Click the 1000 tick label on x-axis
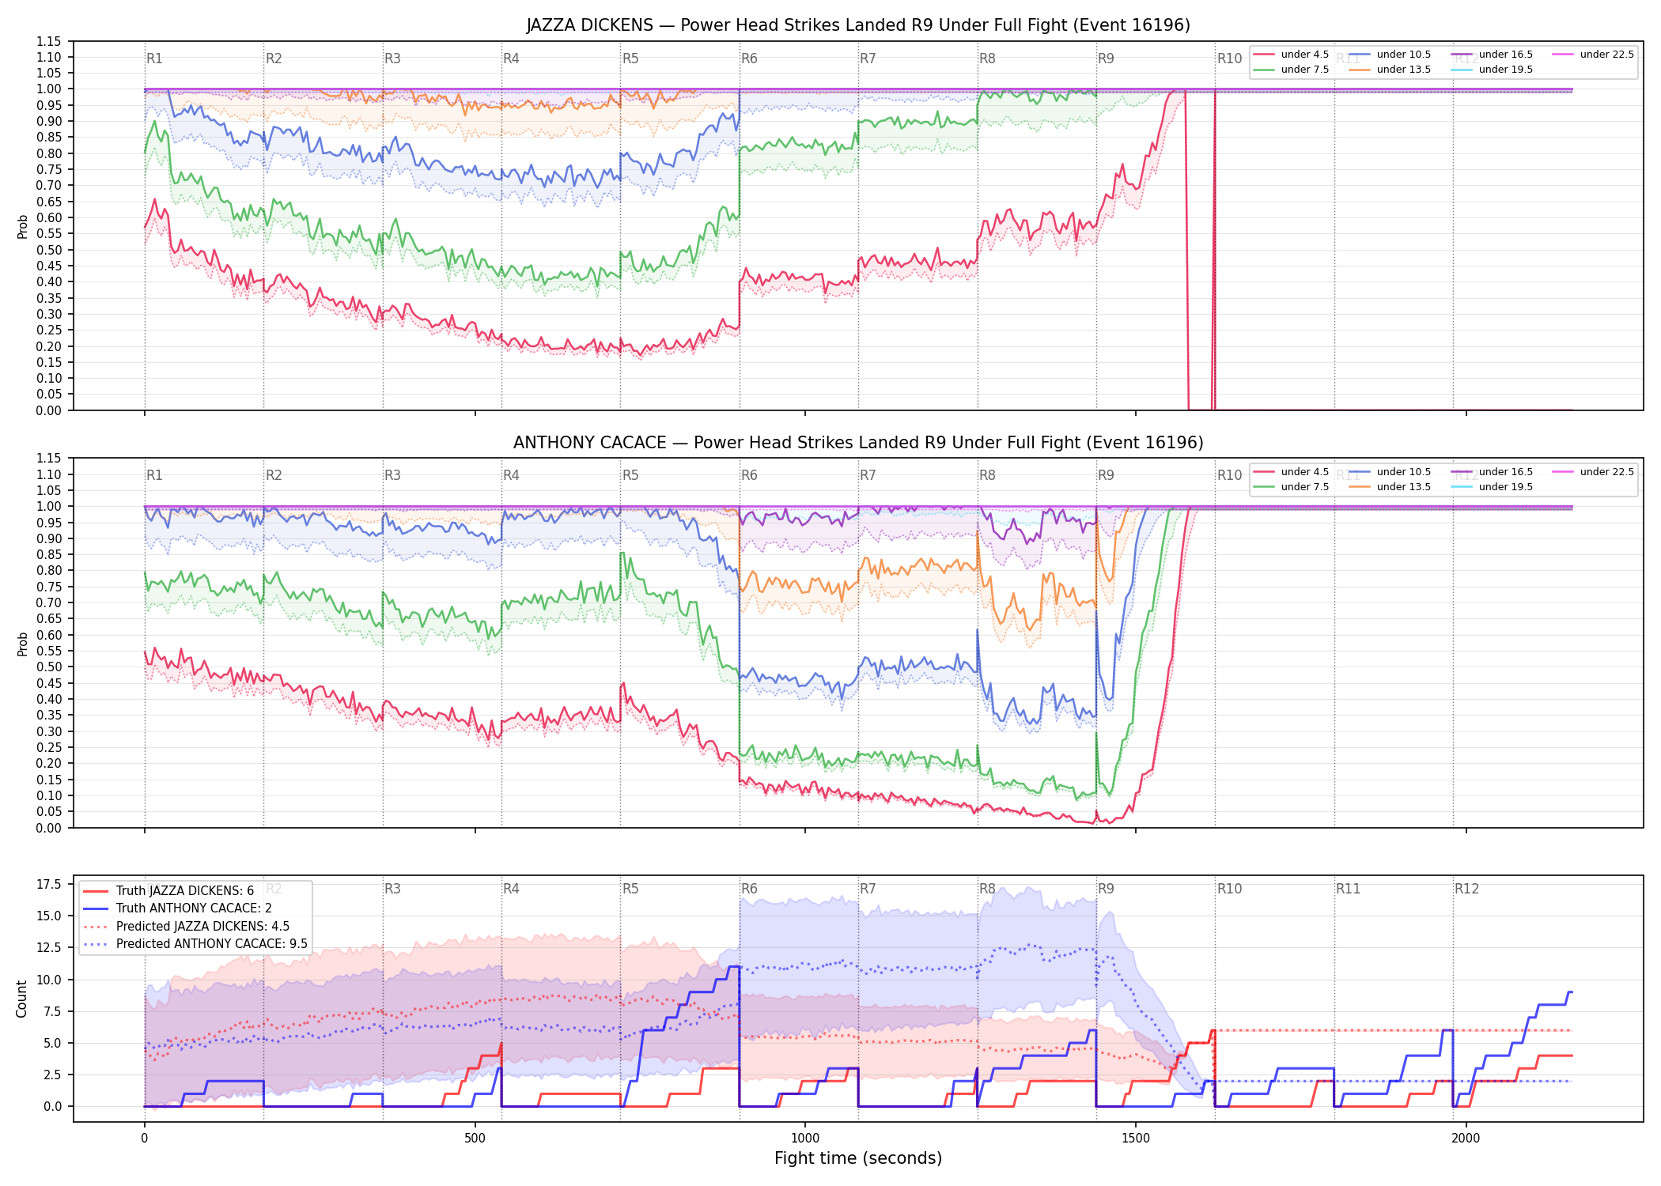This screenshot has width=1661, height=1186. point(805,1139)
